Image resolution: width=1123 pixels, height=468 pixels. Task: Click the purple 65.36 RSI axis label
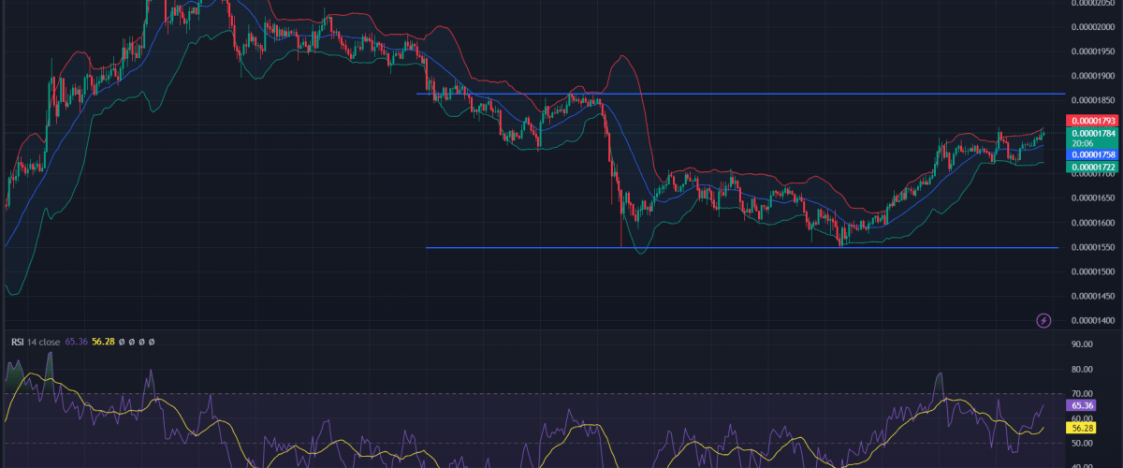click(1083, 405)
